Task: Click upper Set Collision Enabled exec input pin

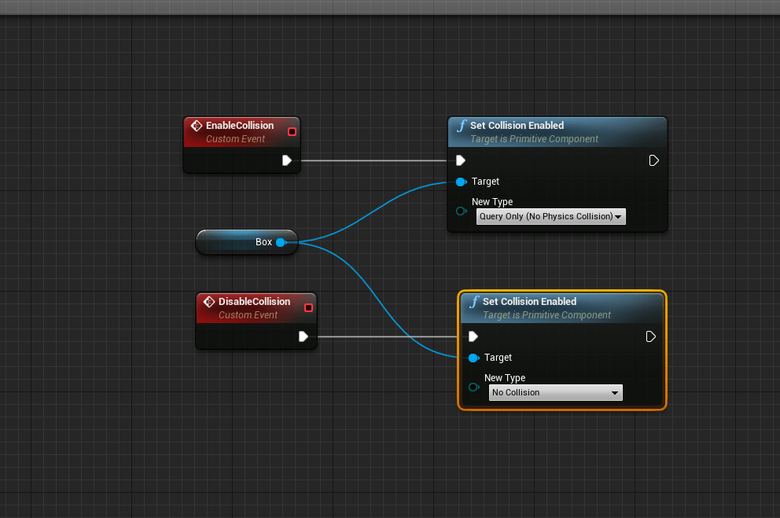Action: (461, 160)
